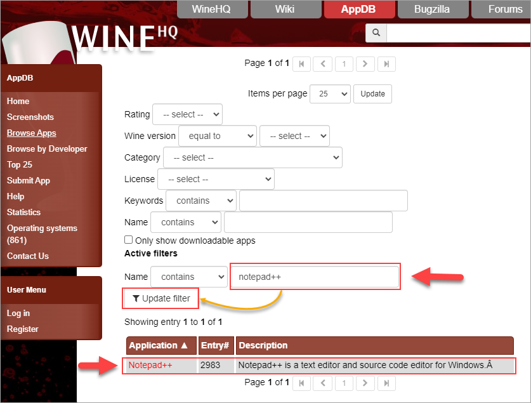Open the Wine version value select dropdown

(x=294, y=136)
